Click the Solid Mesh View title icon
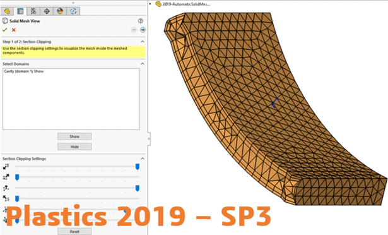This screenshot has width=388, height=235. tap(5, 21)
